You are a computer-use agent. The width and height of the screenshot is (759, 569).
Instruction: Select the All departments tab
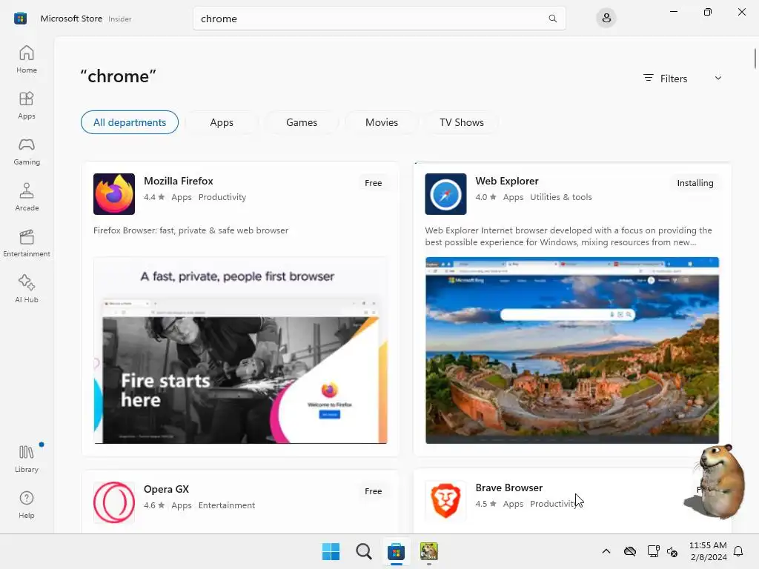[x=130, y=122]
